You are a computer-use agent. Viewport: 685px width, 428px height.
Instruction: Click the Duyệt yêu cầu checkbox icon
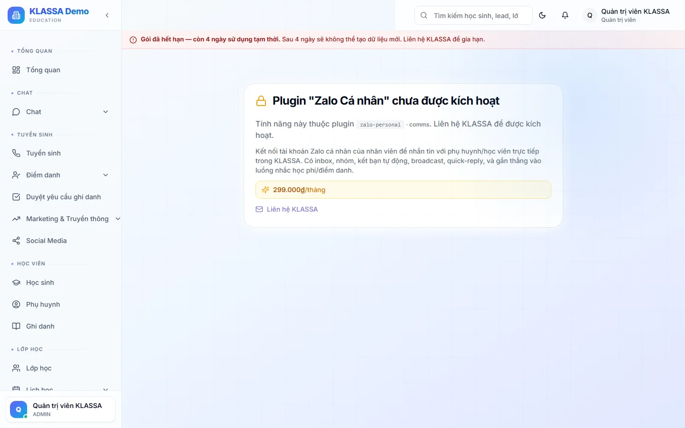coord(16,197)
